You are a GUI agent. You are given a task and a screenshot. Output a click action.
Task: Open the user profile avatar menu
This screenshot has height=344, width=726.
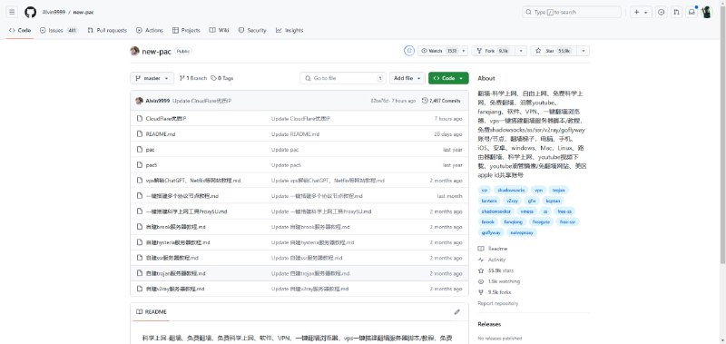coord(707,12)
